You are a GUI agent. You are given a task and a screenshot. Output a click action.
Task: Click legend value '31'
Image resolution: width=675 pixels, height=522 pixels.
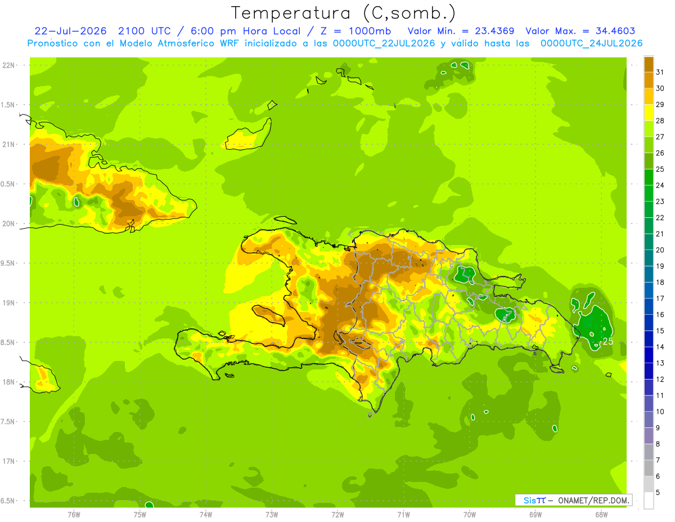[660, 72]
